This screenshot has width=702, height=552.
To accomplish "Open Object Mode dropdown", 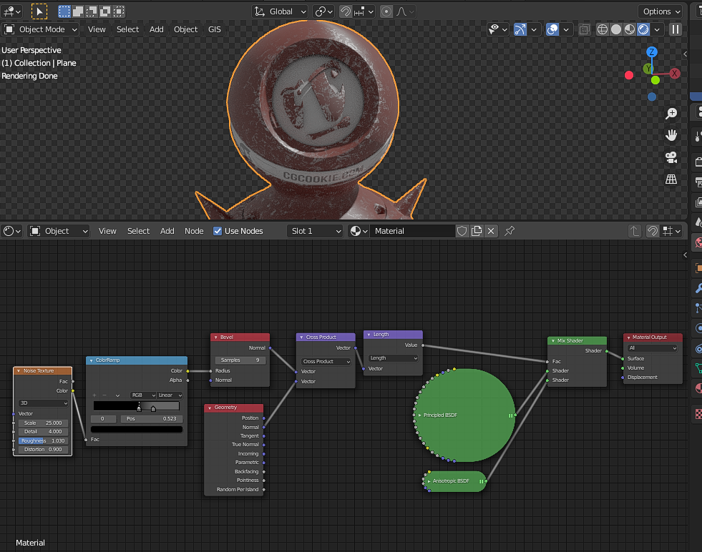I will click(x=41, y=29).
